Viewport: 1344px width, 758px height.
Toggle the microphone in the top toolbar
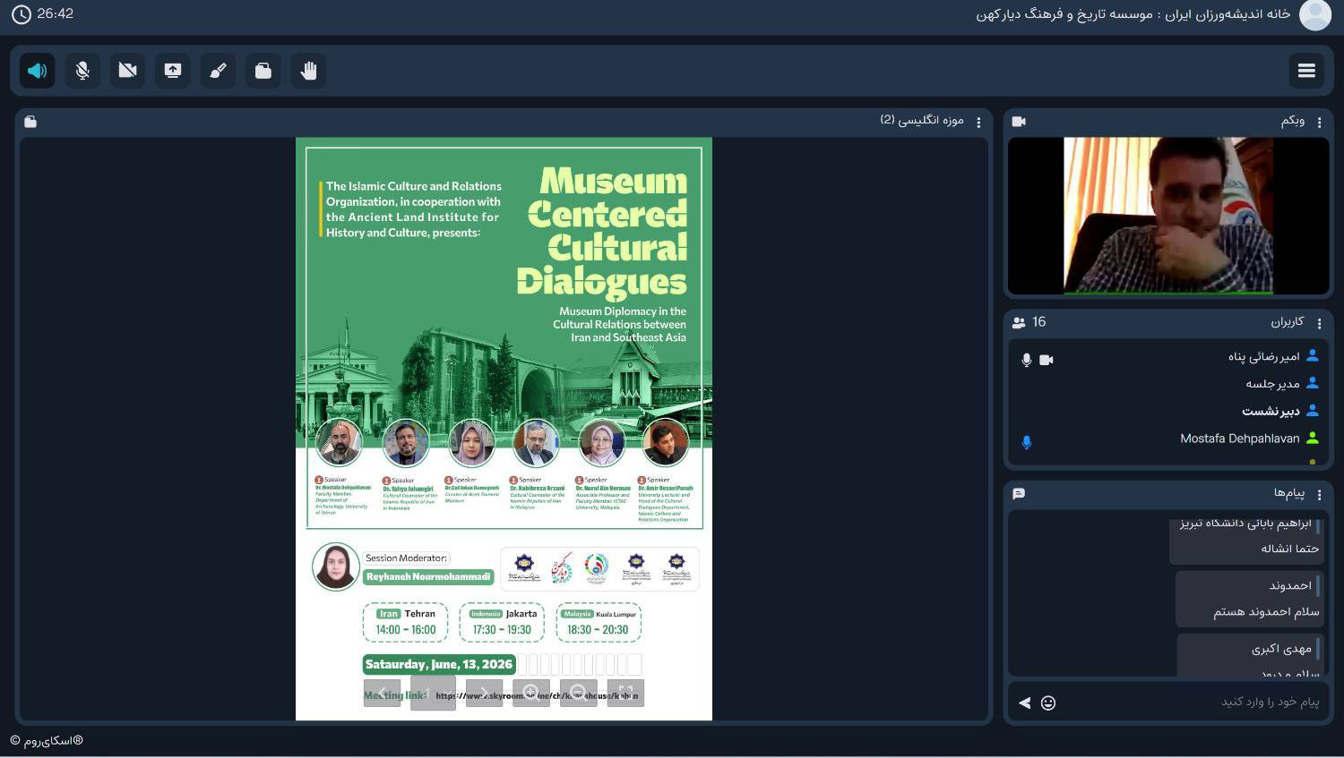[82, 71]
